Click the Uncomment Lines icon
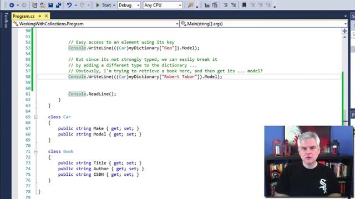Viewport: 355px width, 199px height. click(x=234, y=5)
